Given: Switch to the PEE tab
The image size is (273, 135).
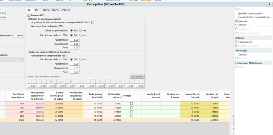Looking at the screenshot, I should (29, 10).
